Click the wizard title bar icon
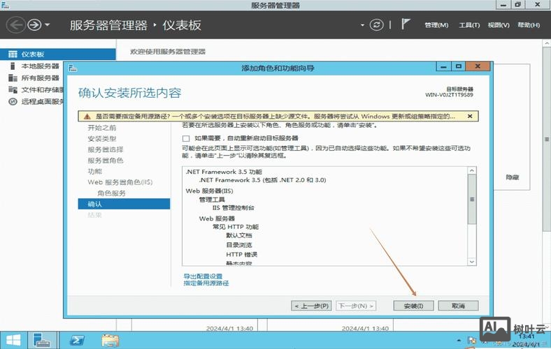This screenshot has height=349, width=551. point(73,68)
